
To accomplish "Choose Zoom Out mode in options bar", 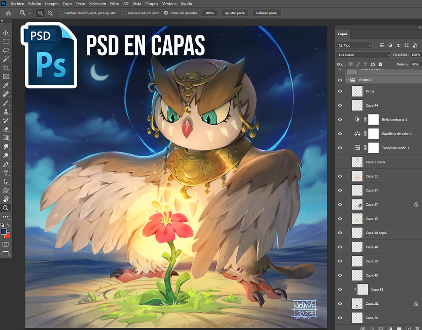I will pos(50,13).
